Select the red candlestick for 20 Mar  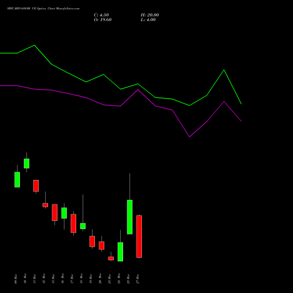(x=101, y=246)
